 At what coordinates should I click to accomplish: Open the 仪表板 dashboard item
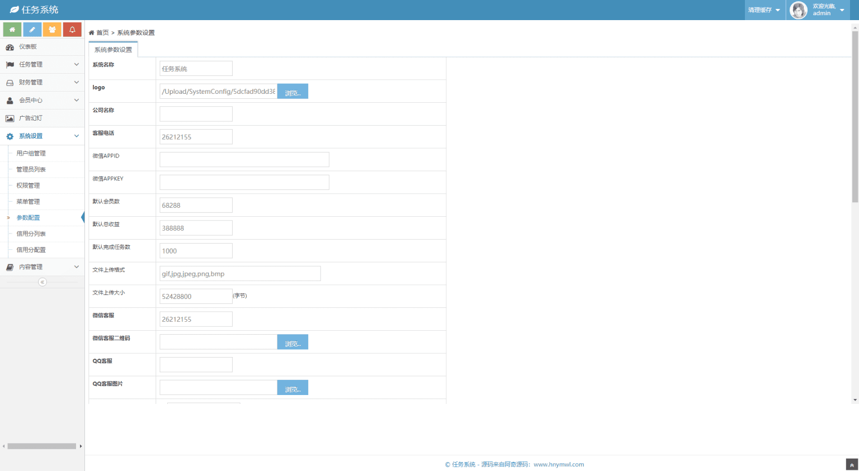pyautogui.click(x=28, y=47)
